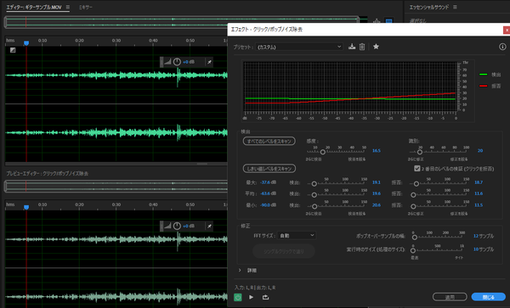This screenshot has height=308, width=510.
Task: Adjust 平均 row 拒否 slider
Action: click(x=413, y=195)
